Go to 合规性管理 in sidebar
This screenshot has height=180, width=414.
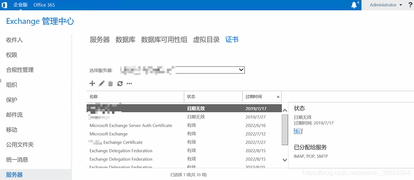20,70
